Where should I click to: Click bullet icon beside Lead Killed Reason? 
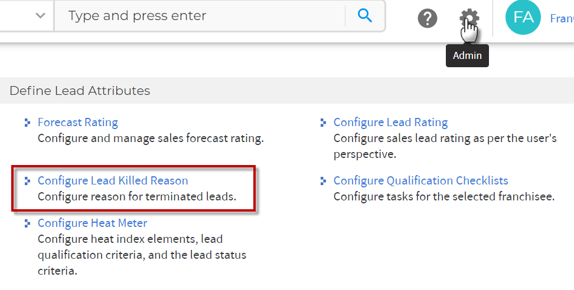click(x=27, y=181)
